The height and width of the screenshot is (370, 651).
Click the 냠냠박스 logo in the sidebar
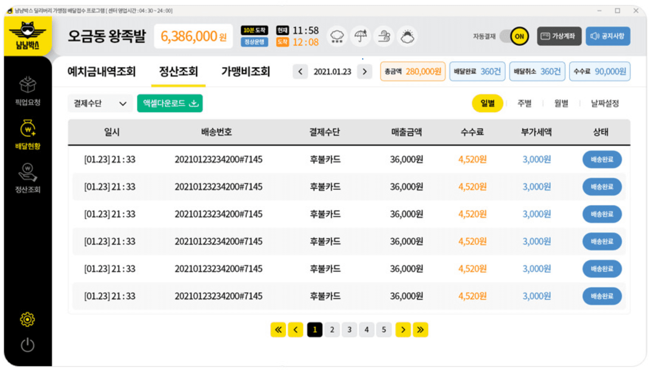tap(28, 36)
